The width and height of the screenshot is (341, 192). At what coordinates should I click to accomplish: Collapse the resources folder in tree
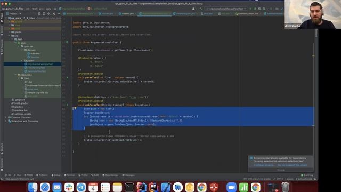[15, 75]
